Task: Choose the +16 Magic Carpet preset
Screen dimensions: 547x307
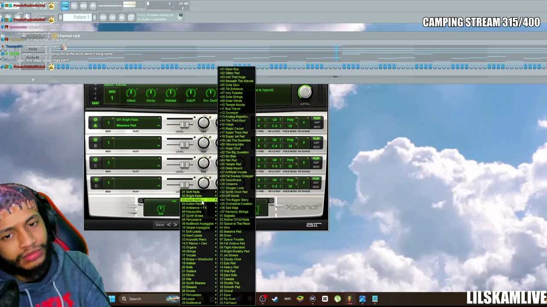Action: (236, 128)
